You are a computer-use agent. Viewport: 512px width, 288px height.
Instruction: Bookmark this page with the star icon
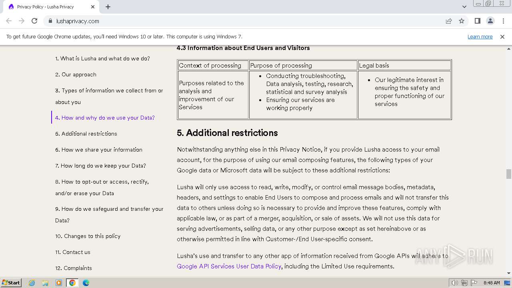click(462, 21)
